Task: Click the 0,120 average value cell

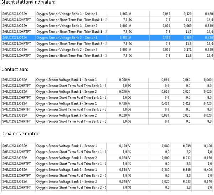Action: click(x=187, y=14)
